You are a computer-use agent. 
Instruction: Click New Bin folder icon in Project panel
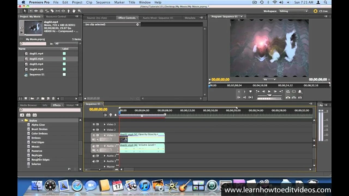(x=43, y=99)
